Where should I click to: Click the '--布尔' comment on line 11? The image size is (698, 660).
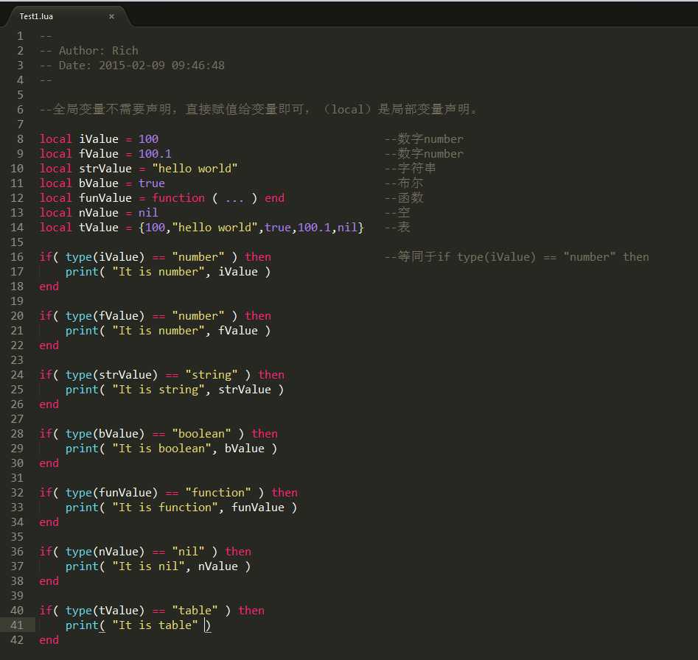click(404, 183)
